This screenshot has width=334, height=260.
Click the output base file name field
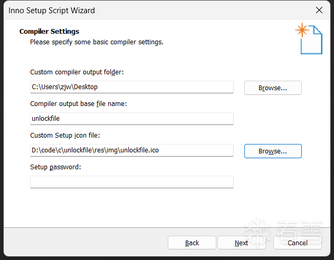(x=131, y=119)
